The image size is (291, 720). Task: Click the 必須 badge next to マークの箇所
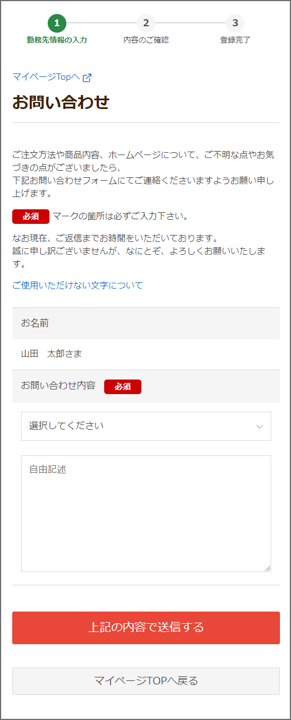coord(31,216)
